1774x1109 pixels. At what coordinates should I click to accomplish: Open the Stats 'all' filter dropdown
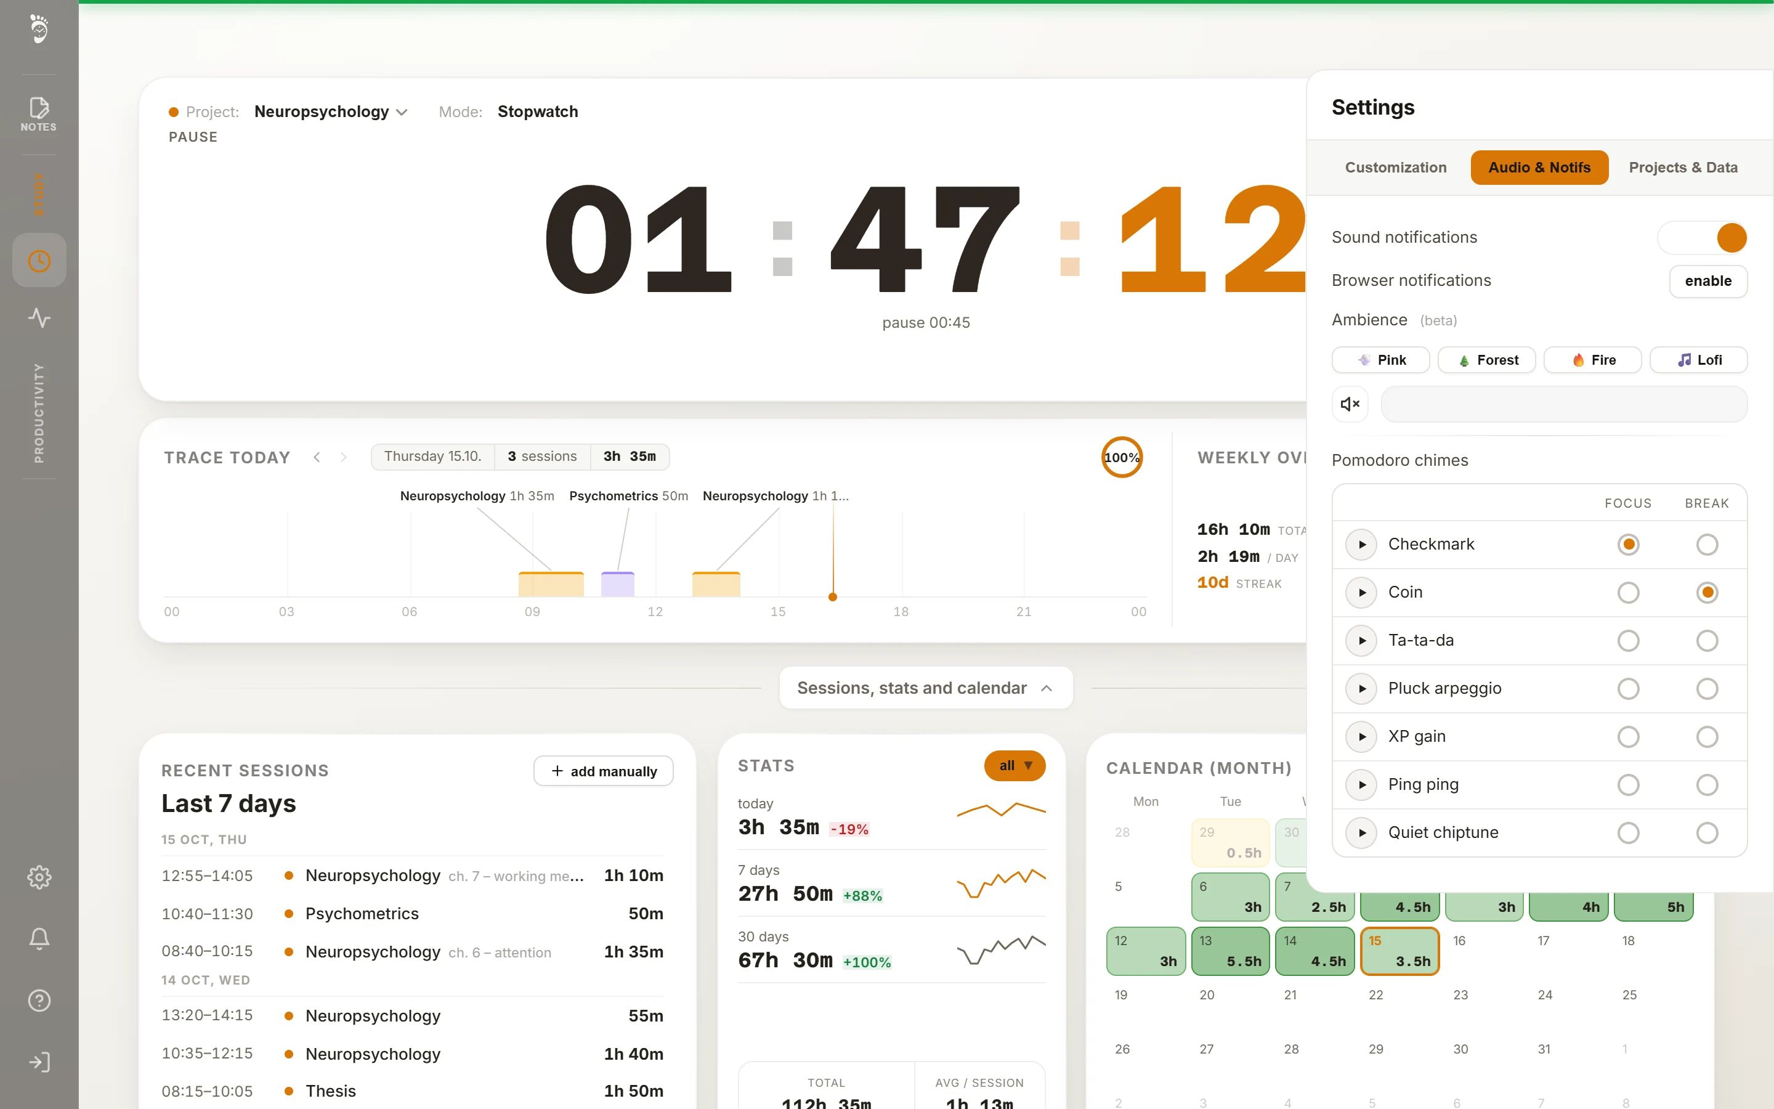tap(1015, 766)
